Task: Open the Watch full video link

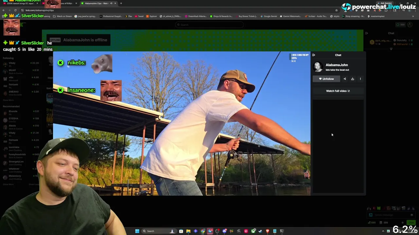Action: tap(338, 91)
